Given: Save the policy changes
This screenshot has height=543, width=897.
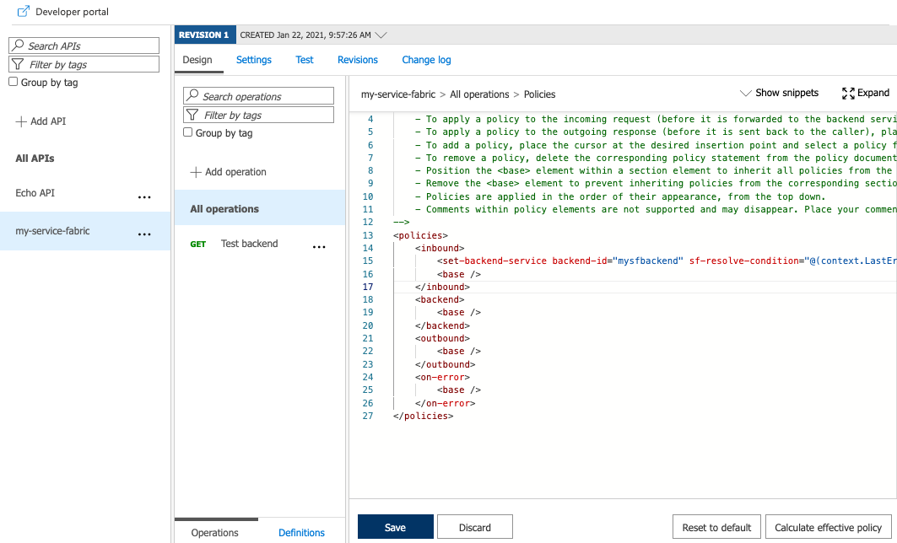Looking at the screenshot, I should [395, 526].
